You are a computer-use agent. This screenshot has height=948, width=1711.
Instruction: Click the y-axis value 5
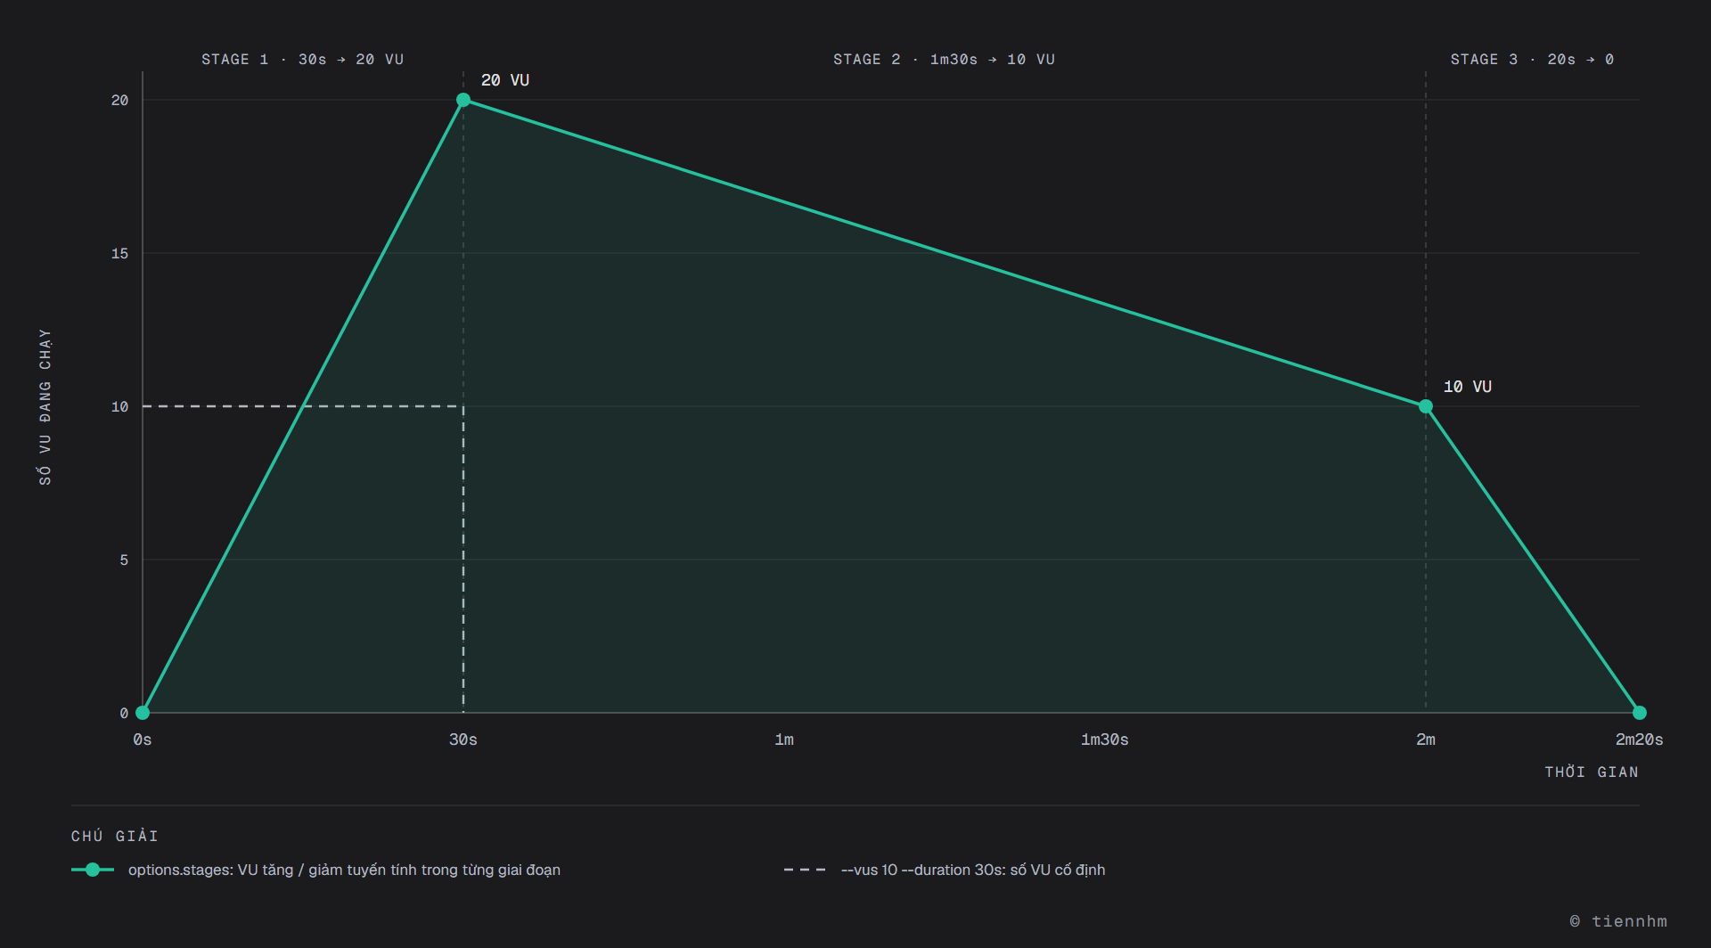click(x=124, y=560)
